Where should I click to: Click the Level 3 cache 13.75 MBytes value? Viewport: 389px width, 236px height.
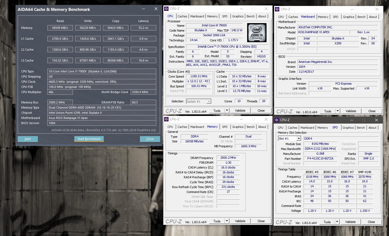241,91
